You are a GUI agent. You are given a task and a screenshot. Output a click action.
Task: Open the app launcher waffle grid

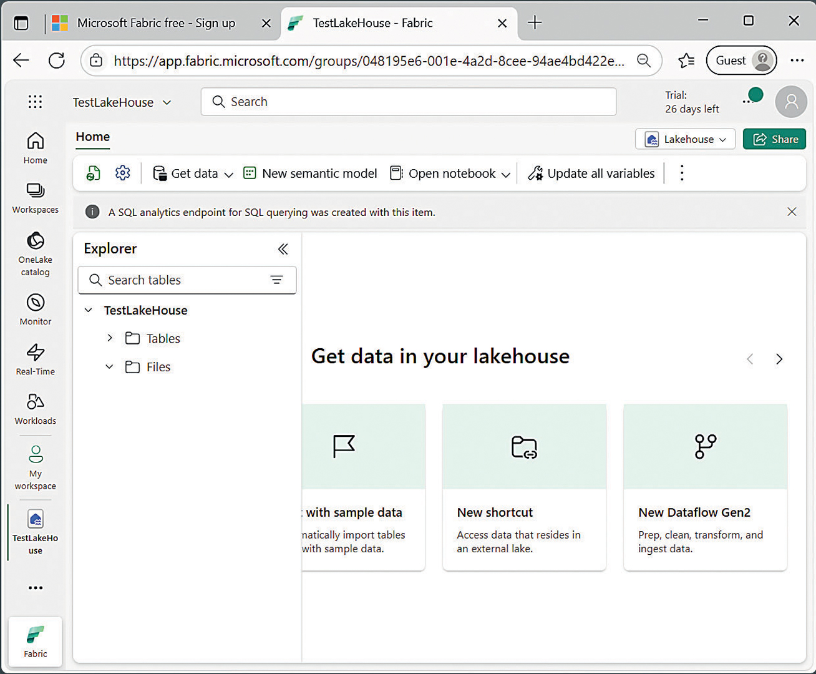36,102
